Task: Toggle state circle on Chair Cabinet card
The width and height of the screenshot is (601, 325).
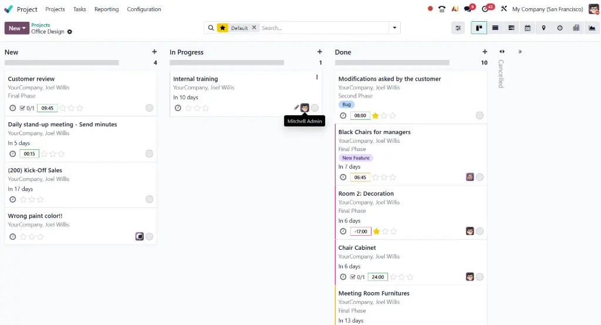Action: (x=480, y=277)
